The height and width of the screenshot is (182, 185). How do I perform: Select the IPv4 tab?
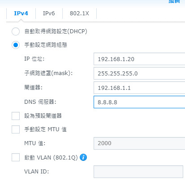click(21, 13)
